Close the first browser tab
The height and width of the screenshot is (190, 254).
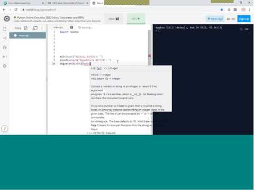(43, 3)
